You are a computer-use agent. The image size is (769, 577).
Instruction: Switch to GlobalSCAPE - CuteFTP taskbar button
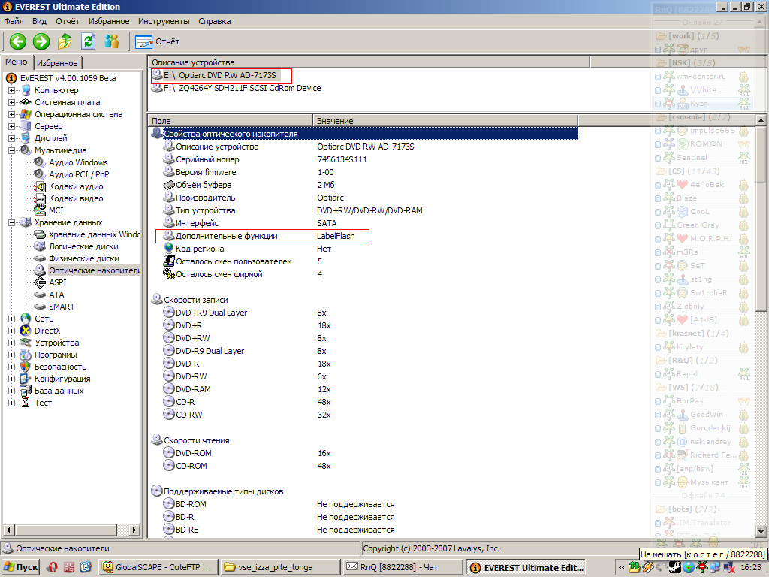(x=158, y=567)
